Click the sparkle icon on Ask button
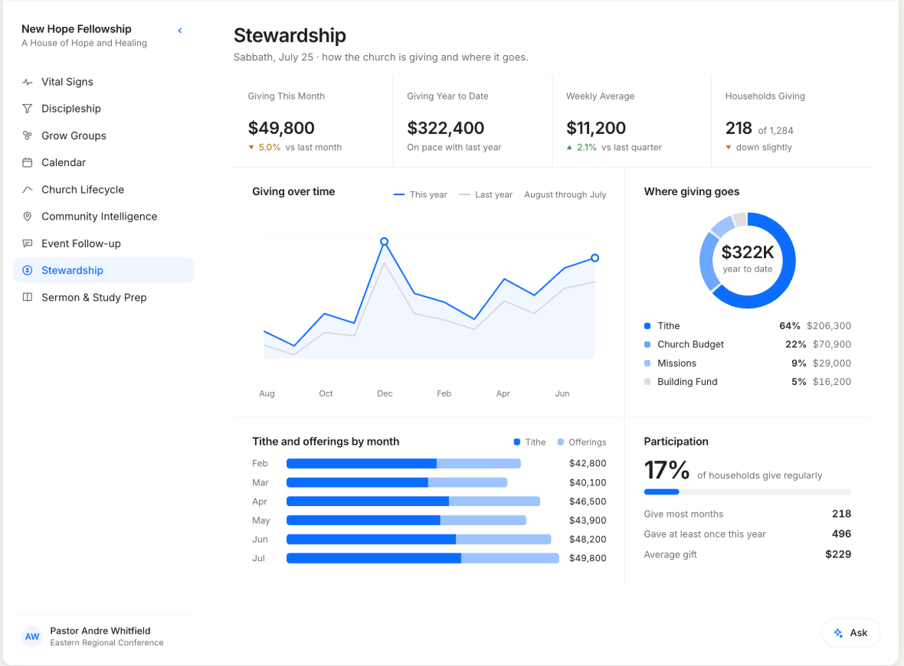904x666 pixels. coord(838,632)
